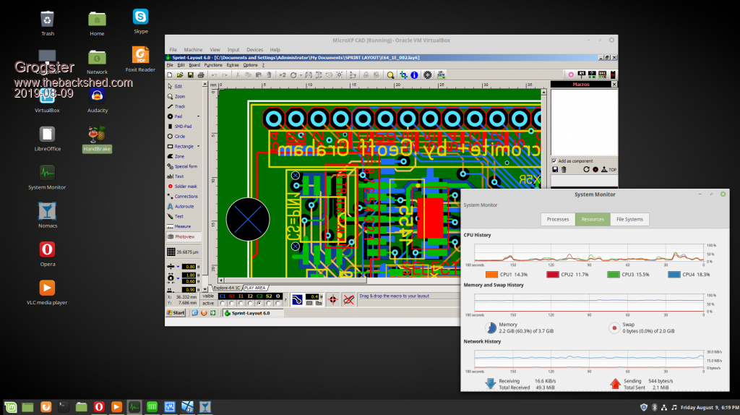Select the Zoom tool in sidebar
Viewport: 740px width, 415px height.
coord(179,96)
